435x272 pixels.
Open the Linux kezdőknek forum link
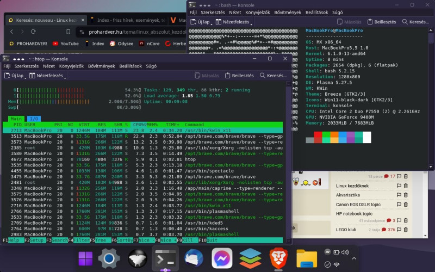[352, 186]
